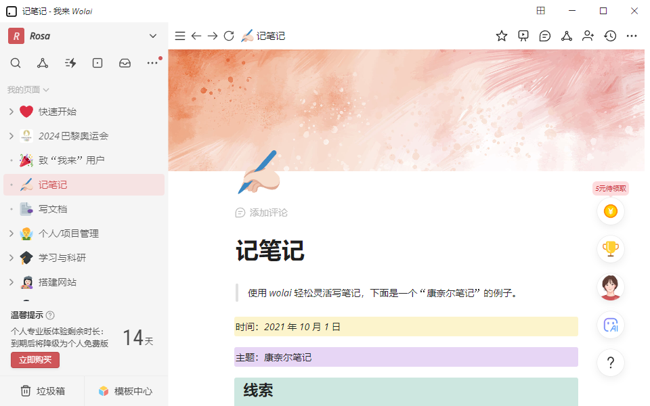
Task: Open the trophy achievements icon
Action: pos(611,248)
